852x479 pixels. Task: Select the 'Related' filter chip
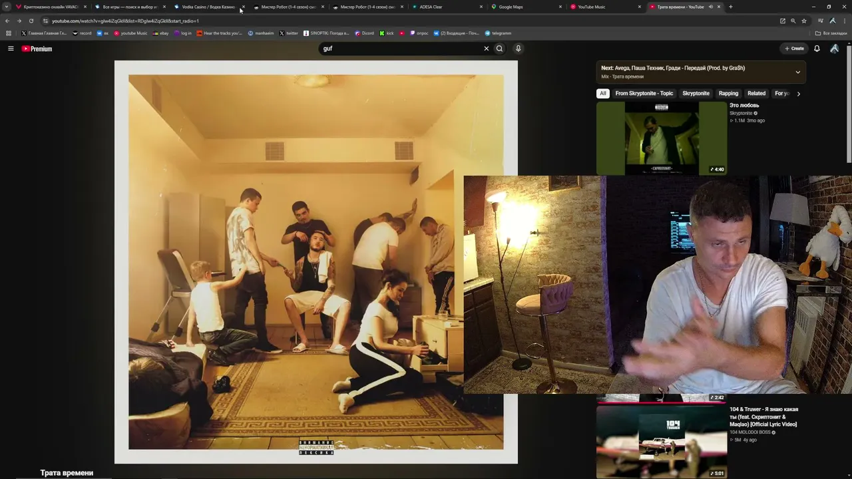click(756, 93)
